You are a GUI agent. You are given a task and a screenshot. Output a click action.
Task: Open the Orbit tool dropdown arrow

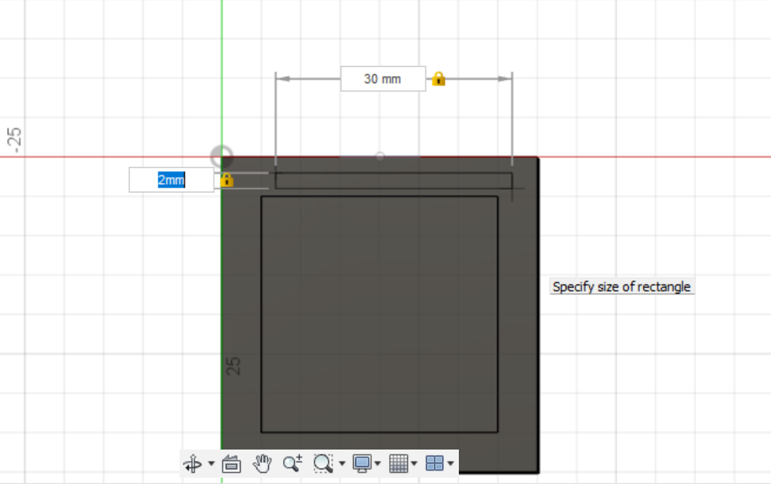[212, 464]
